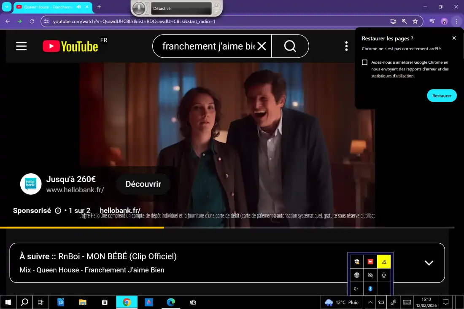Bookmark this page with the star icon
Image resolution: width=464 pixels, height=309 pixels.
click(x=415, y=21)
